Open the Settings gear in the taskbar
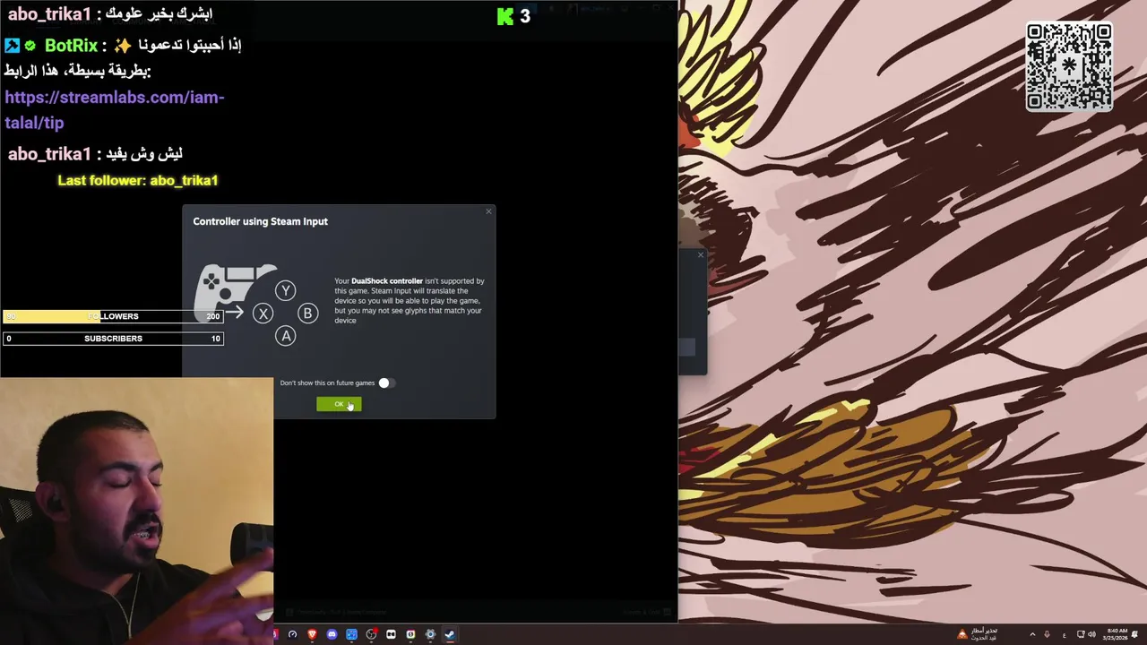 click(430, 634)
